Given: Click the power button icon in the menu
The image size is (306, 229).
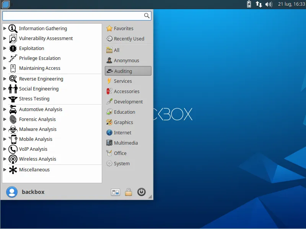Looking at the screenshot, I should pos(141,192).
